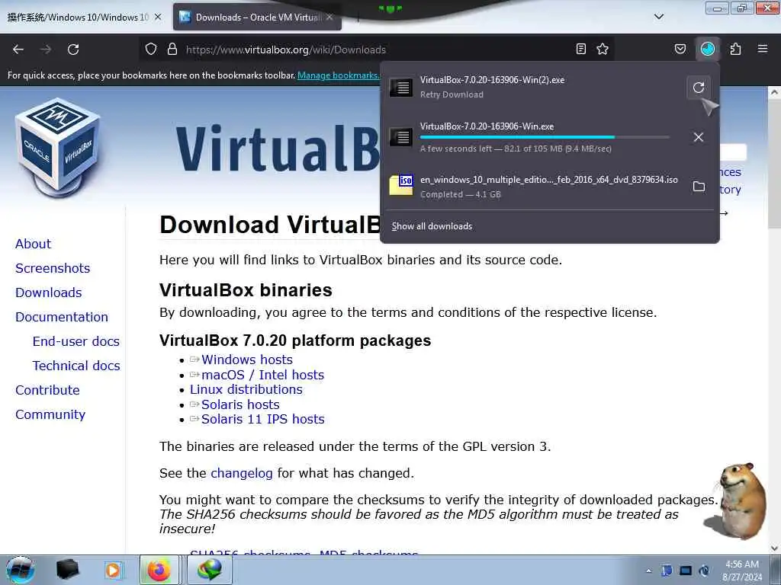Open the list all tabs dropdown
The height and width of the screenshot is (585, 781).
[x=659, y=17]
